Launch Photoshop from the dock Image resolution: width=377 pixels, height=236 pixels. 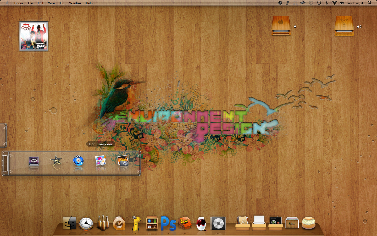click(x=168, y=224)
